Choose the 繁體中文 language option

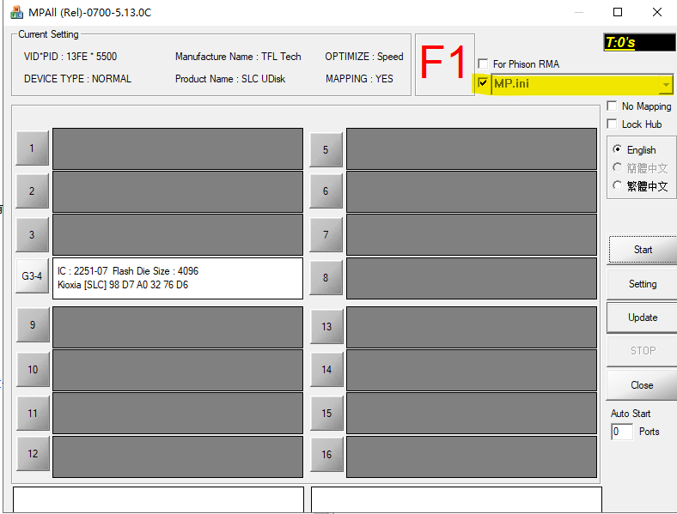(x=618, y=186)
